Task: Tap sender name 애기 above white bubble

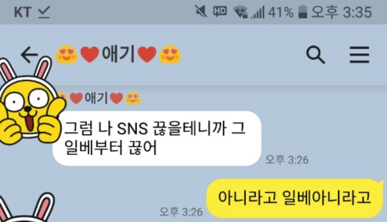Action: [x=96, y=98]
